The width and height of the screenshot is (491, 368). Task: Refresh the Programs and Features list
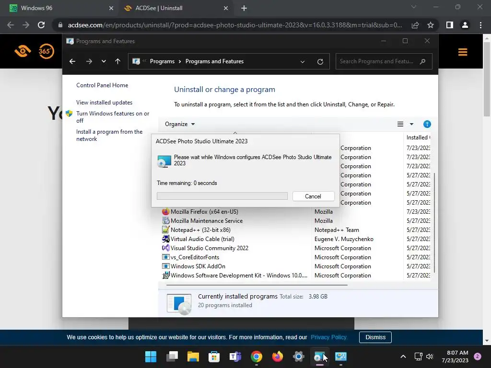click(320, 62)
